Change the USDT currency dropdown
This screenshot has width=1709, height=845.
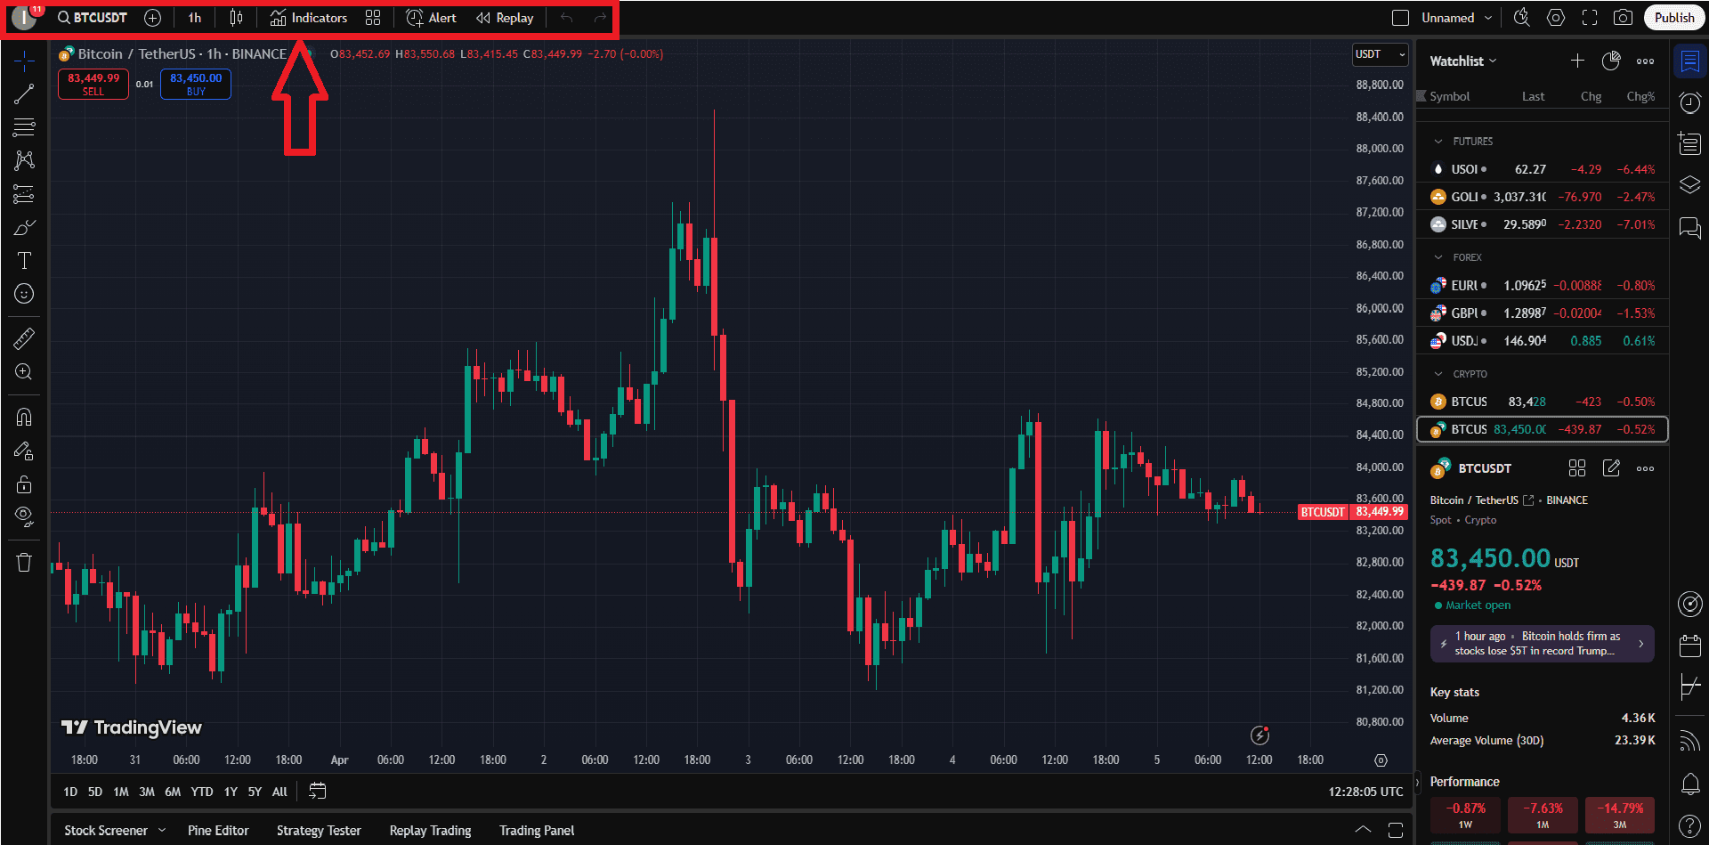point(1381,54)
